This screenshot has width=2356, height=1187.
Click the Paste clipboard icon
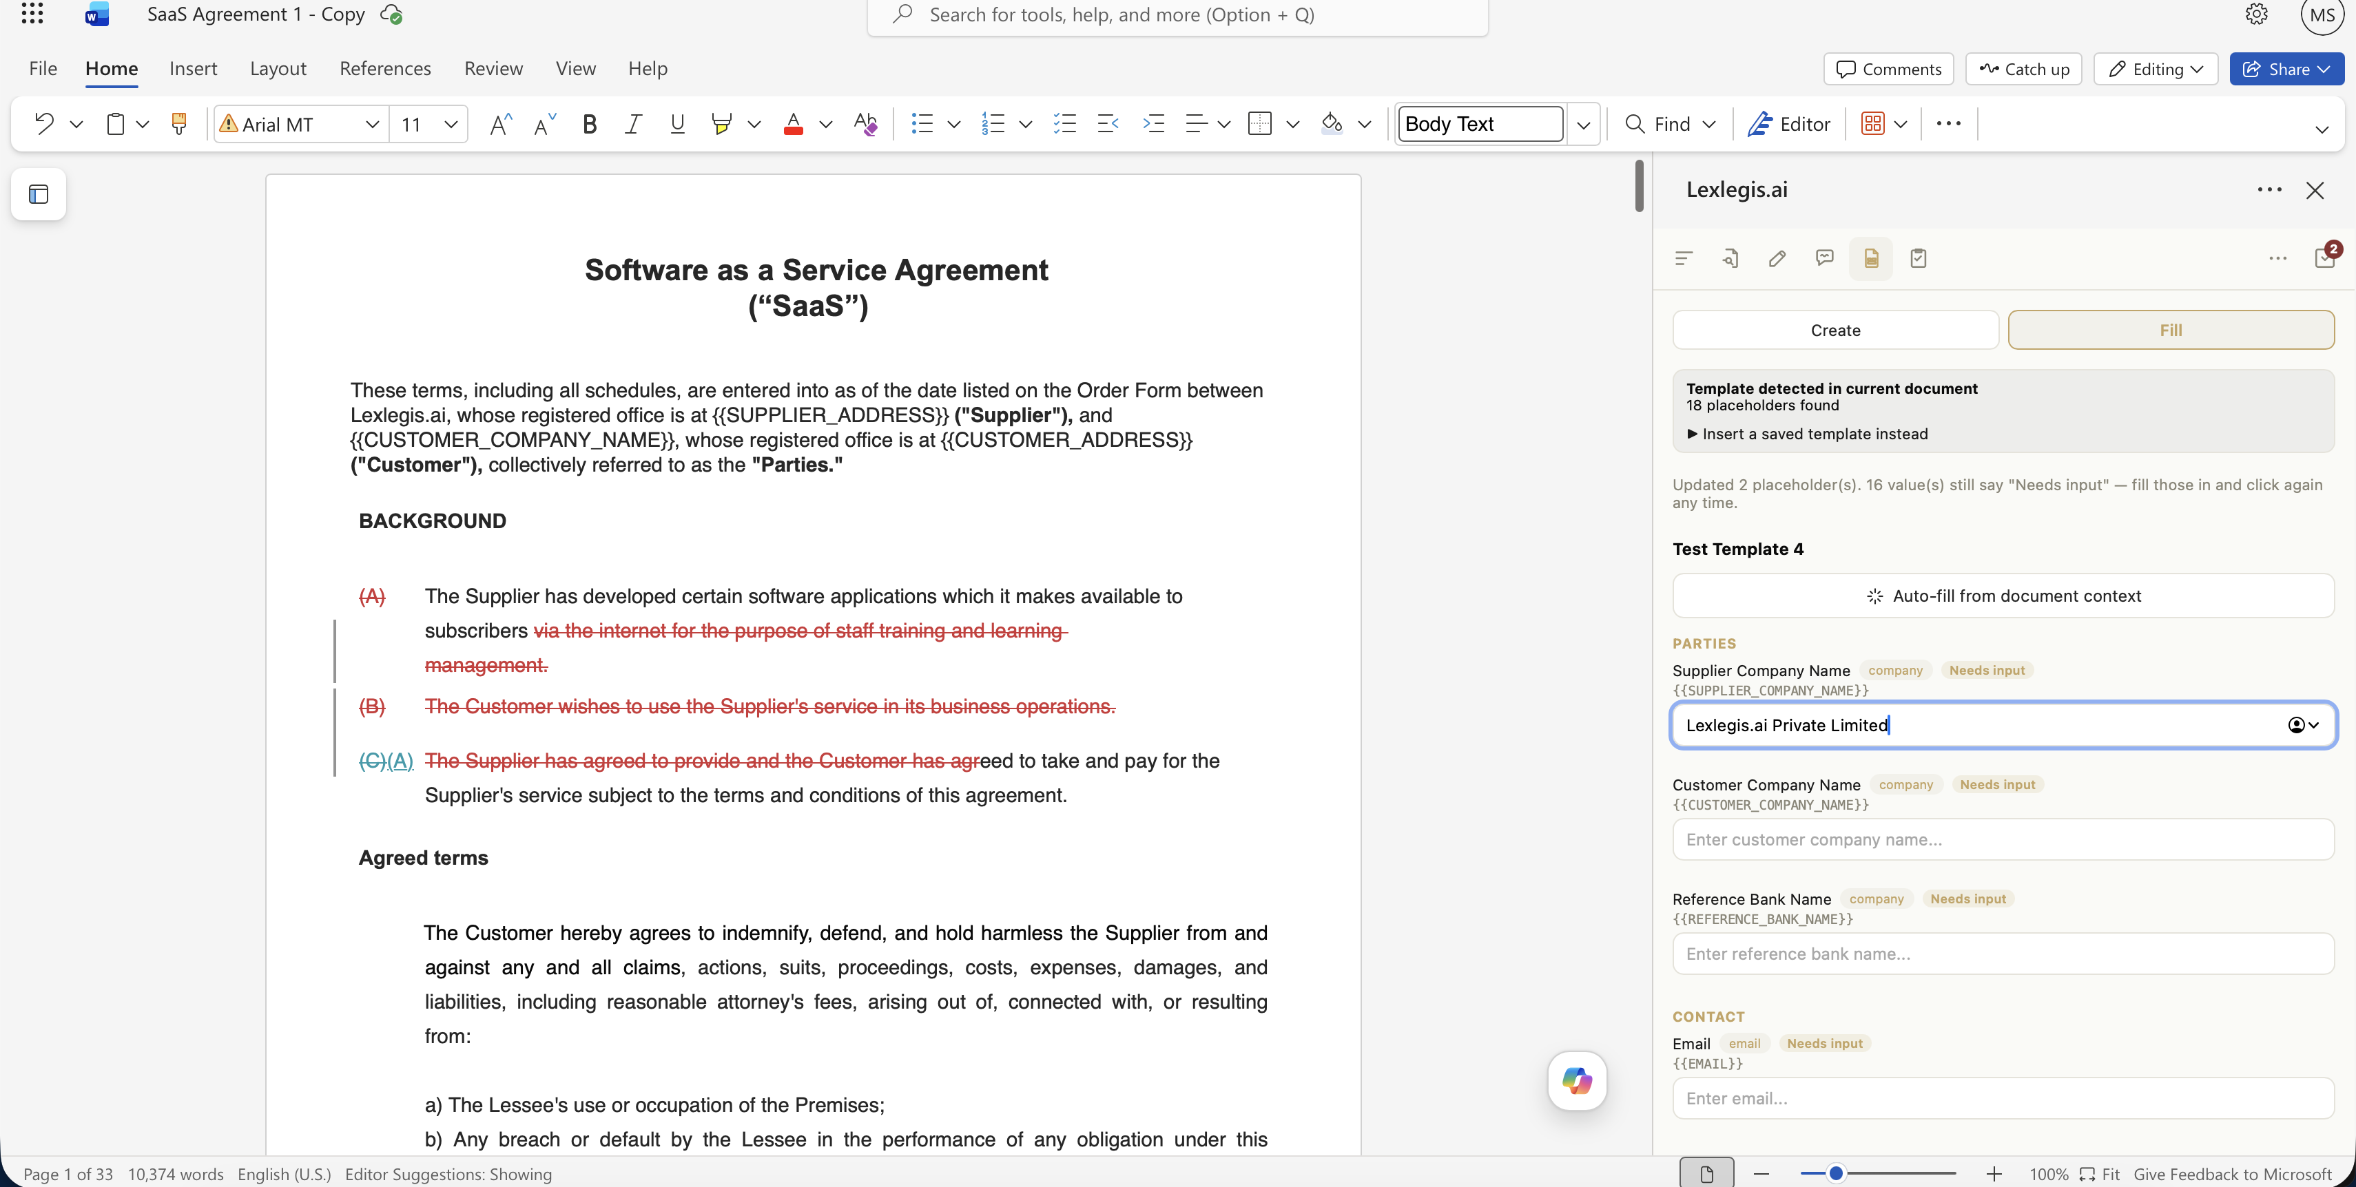point(115,123)
